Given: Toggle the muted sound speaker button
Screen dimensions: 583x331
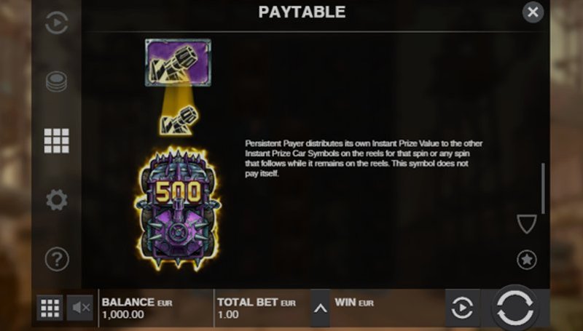Looking at the screenshot, I should 80,308.
